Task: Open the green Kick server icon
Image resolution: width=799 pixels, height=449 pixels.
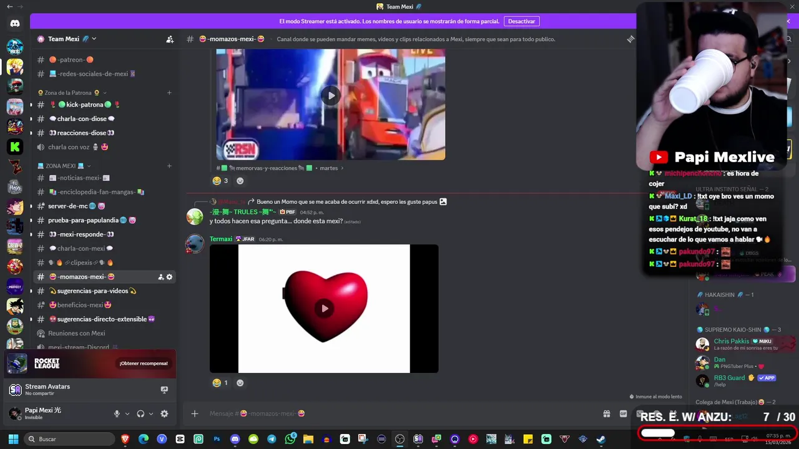Action: [x=15, y=147]
